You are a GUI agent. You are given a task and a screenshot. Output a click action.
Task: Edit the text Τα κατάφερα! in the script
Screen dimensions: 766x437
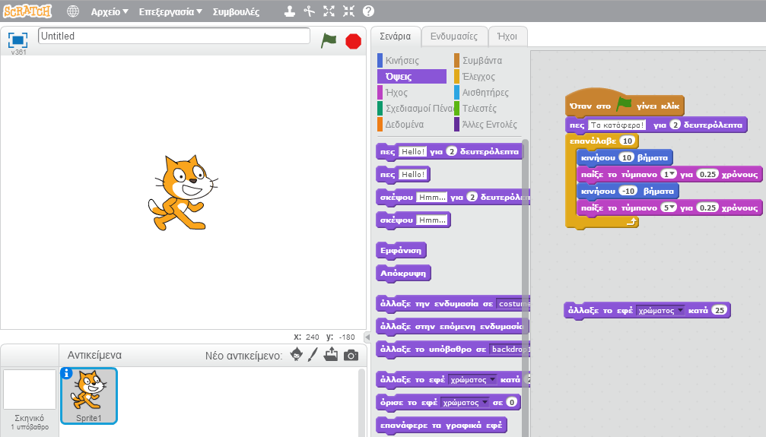pyautogui.click(x=618, y=125)
